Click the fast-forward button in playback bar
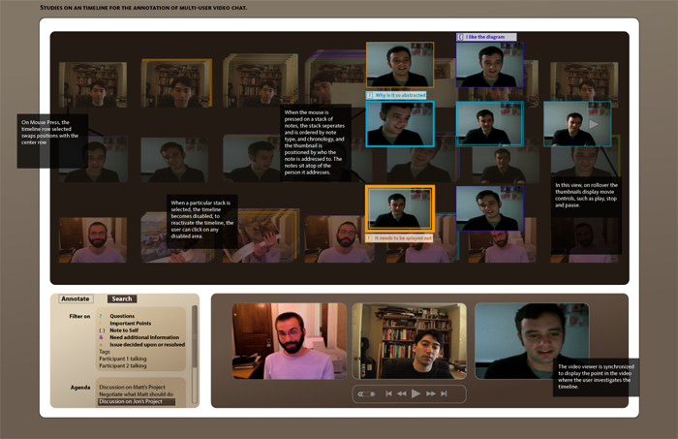Viewport: 678px width, 439px height. [x=430, y=393]
